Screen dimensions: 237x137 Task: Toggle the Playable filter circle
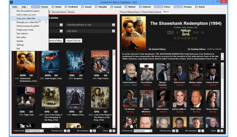tap(96, 7)
